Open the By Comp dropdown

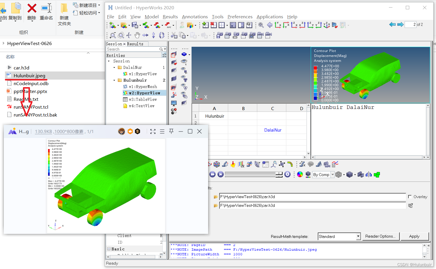[333, 175]
